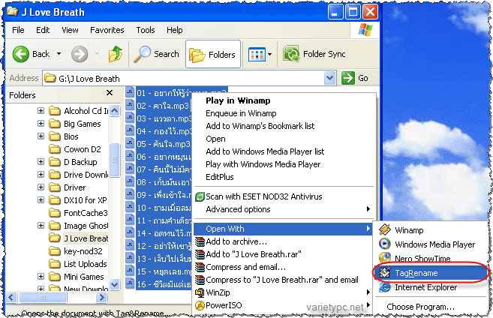Select file 05 mp3 in list
The height and width of the screenshot is (318, 493).
(x=159, y=144)
